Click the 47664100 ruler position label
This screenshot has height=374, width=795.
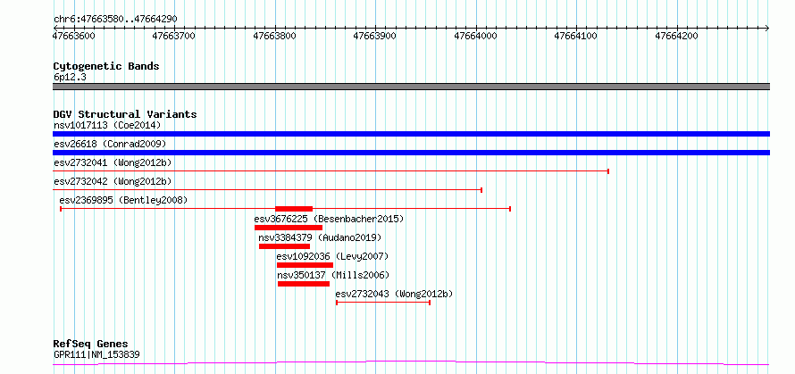tap(577, 36)
